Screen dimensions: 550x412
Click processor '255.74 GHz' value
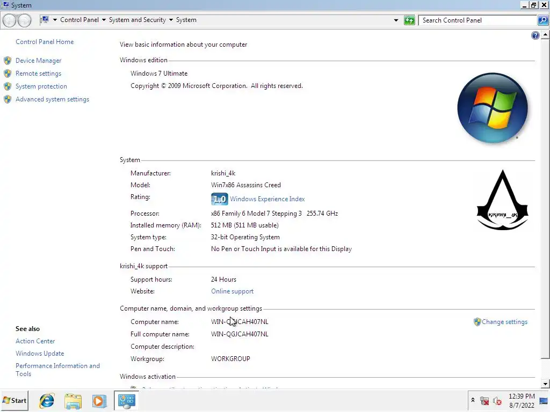[x=322, y=214]
